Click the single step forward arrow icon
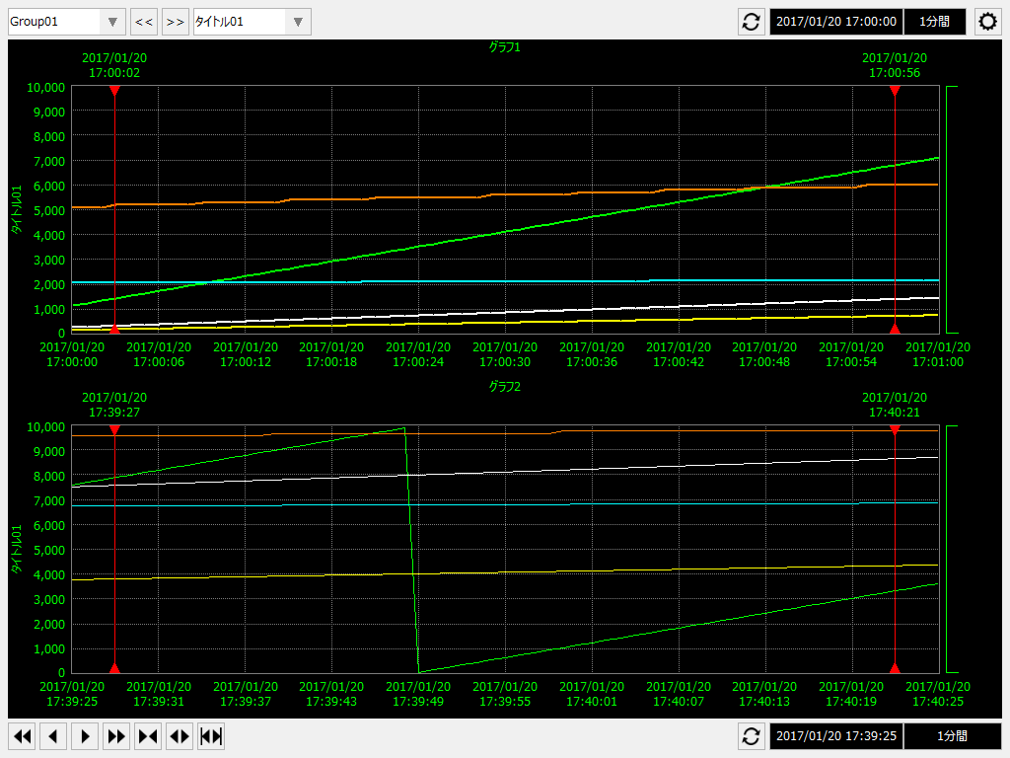The width and height of the screenshot is (1010, 758). click(x=85, y=736)
